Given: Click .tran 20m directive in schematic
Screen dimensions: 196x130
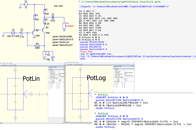Looking at the screenshot, I should [x=58, y=6].
